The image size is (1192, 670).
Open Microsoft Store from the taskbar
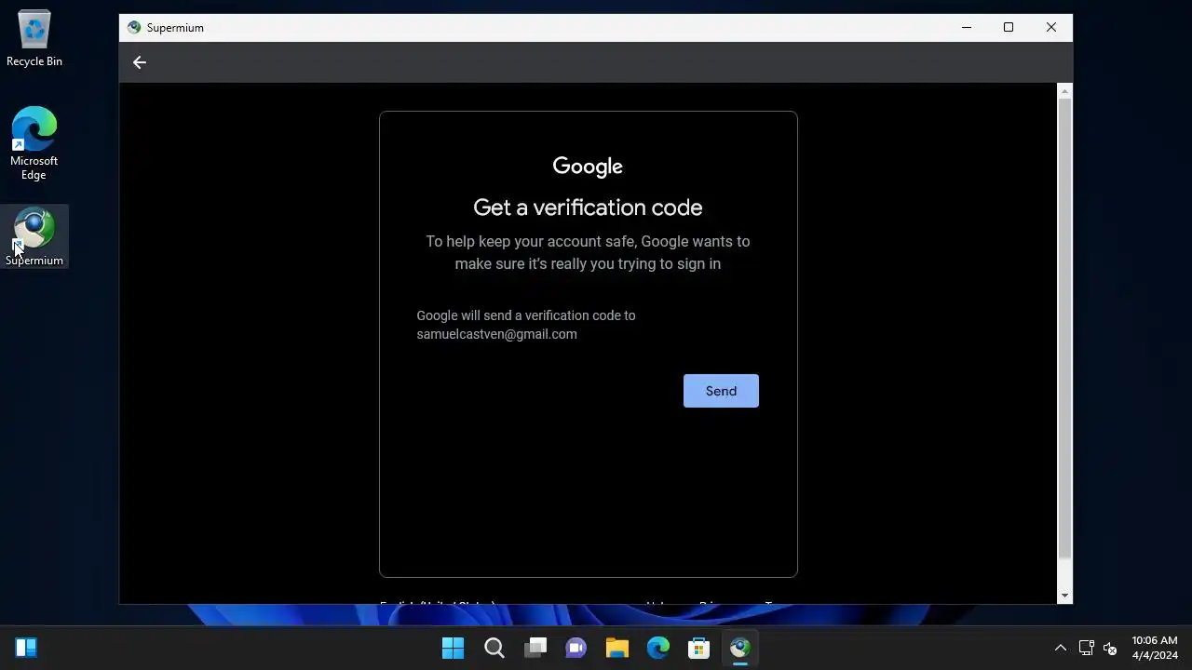point(699,648)
